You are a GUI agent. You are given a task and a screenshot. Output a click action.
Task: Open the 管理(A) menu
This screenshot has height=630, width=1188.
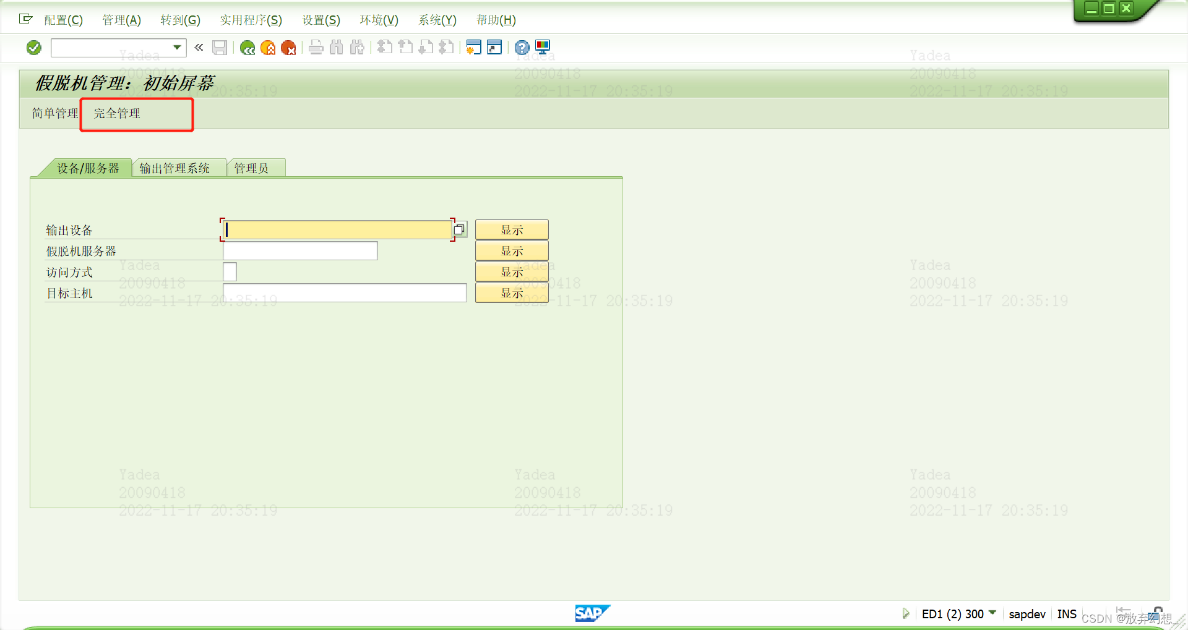tap(122, 20)
